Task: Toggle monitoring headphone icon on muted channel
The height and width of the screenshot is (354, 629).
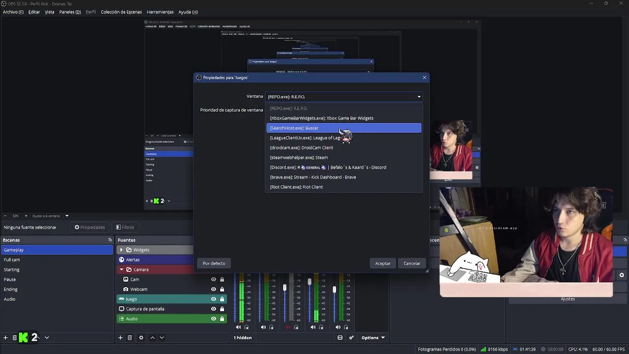Action: tap(296, 327)
